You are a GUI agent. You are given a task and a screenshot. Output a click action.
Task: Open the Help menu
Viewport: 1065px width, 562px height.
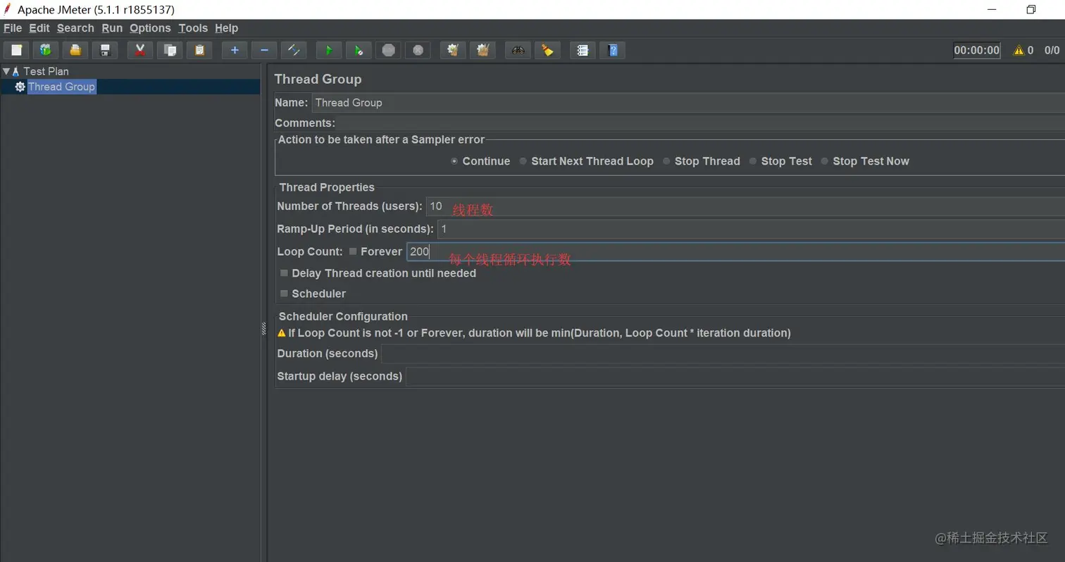(x=226, y=28)
